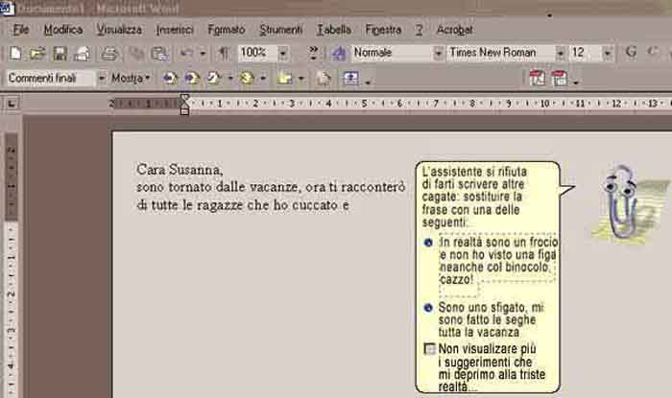Open the Acrobat menu

(x=454, y=30)
